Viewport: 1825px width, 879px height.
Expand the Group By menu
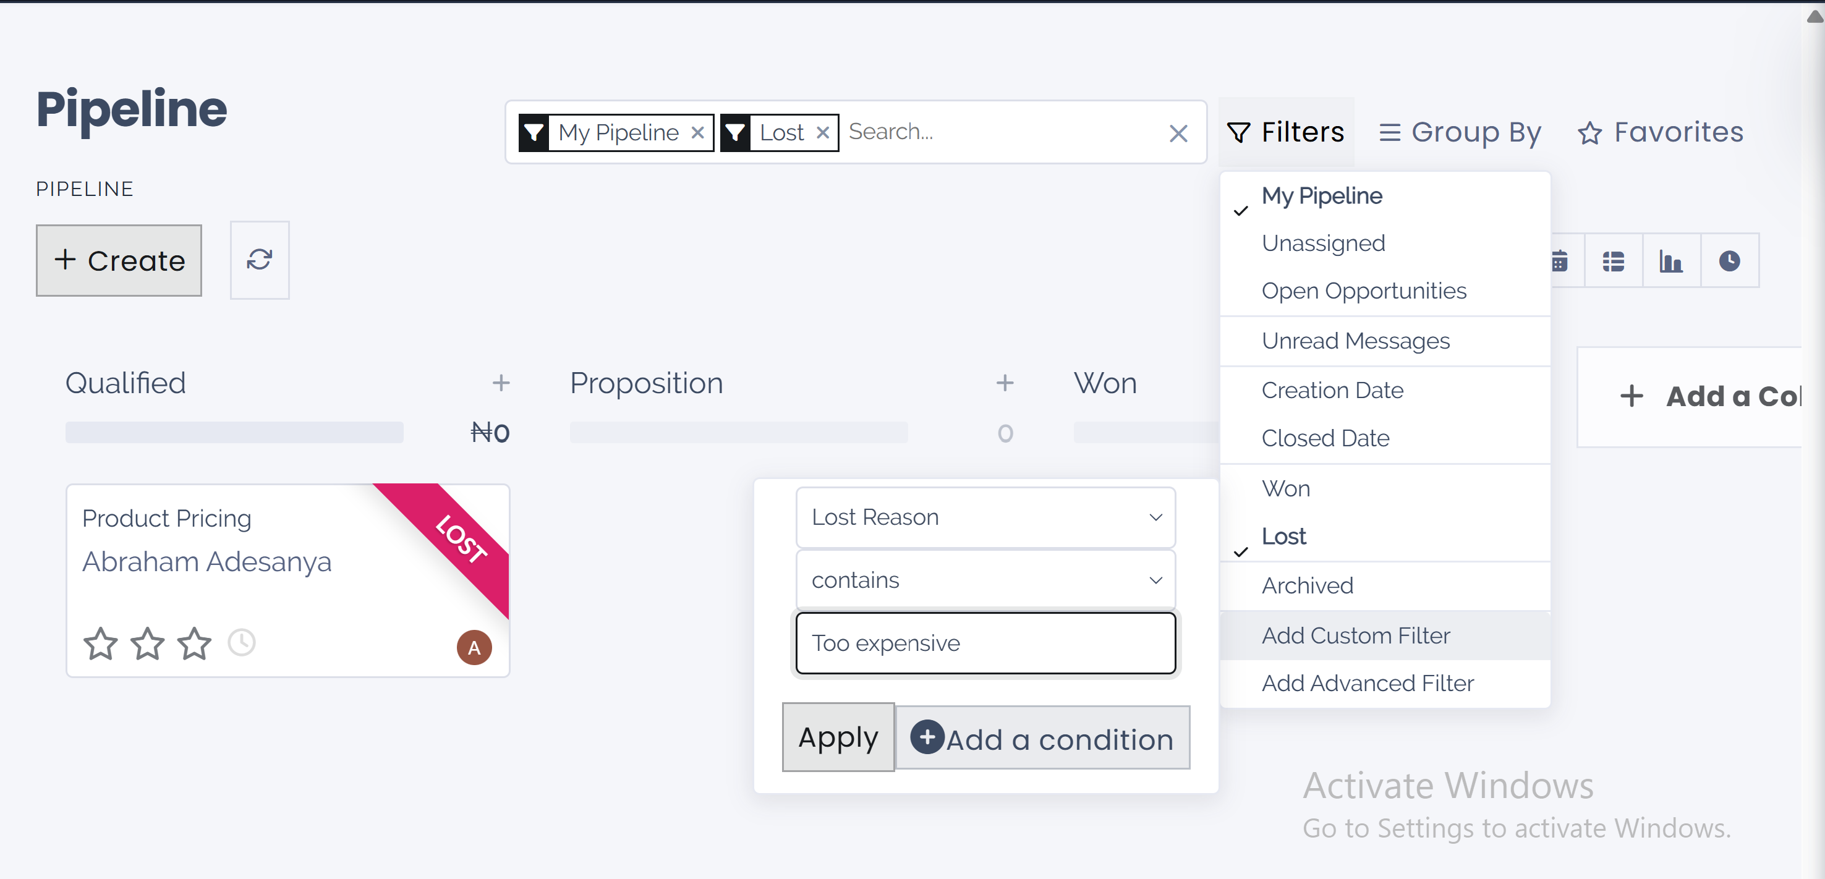click(1461, 132)
